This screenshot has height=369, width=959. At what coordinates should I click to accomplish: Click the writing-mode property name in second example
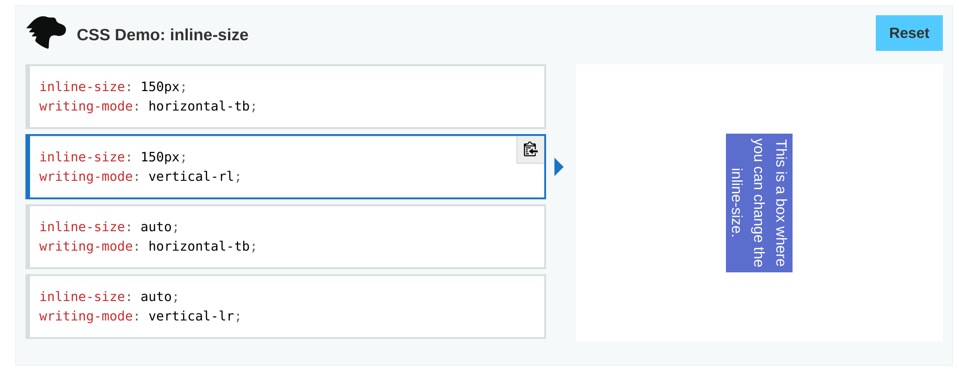coord(86,176)
